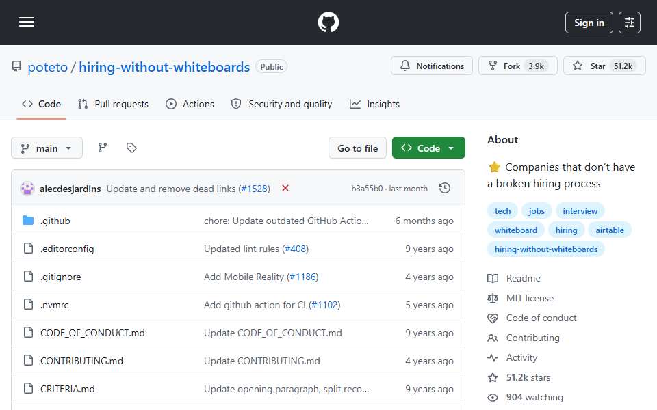657x410 pixels.
Task: Open CONTRIBUTING.md file name
Action: click(81, 361)
